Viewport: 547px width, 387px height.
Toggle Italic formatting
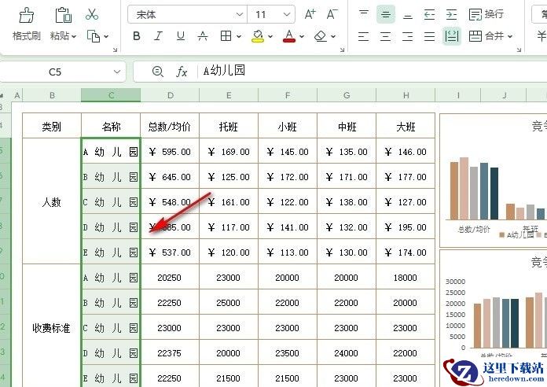click(x=159, y=36)
